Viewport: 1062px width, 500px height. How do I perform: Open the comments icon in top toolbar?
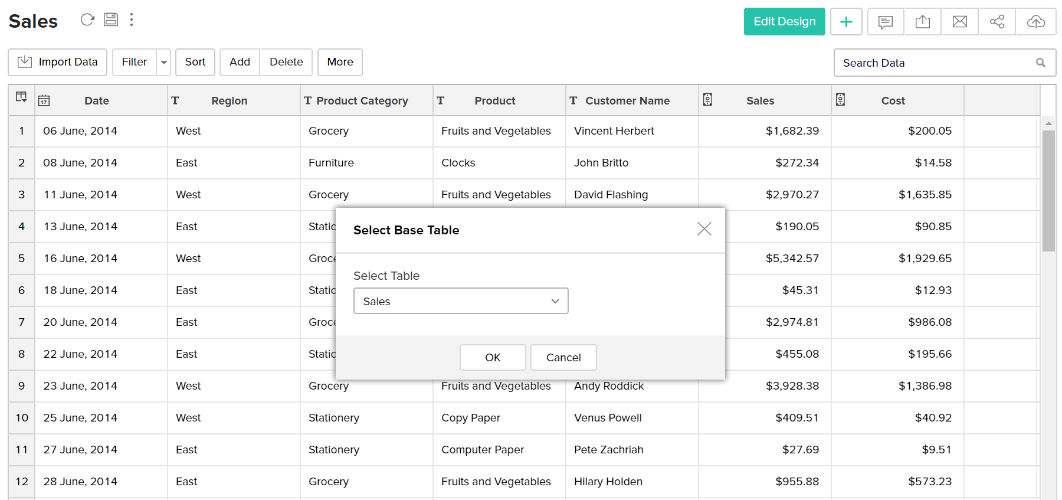[885, 22]
